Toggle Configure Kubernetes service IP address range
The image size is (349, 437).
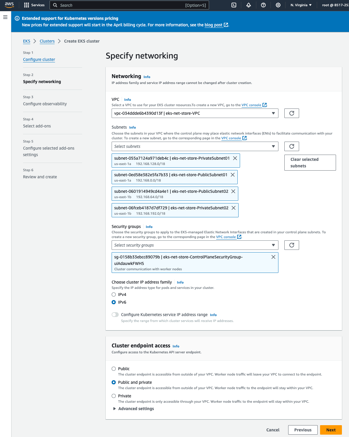pyautogui.click(x=115, y=315)
